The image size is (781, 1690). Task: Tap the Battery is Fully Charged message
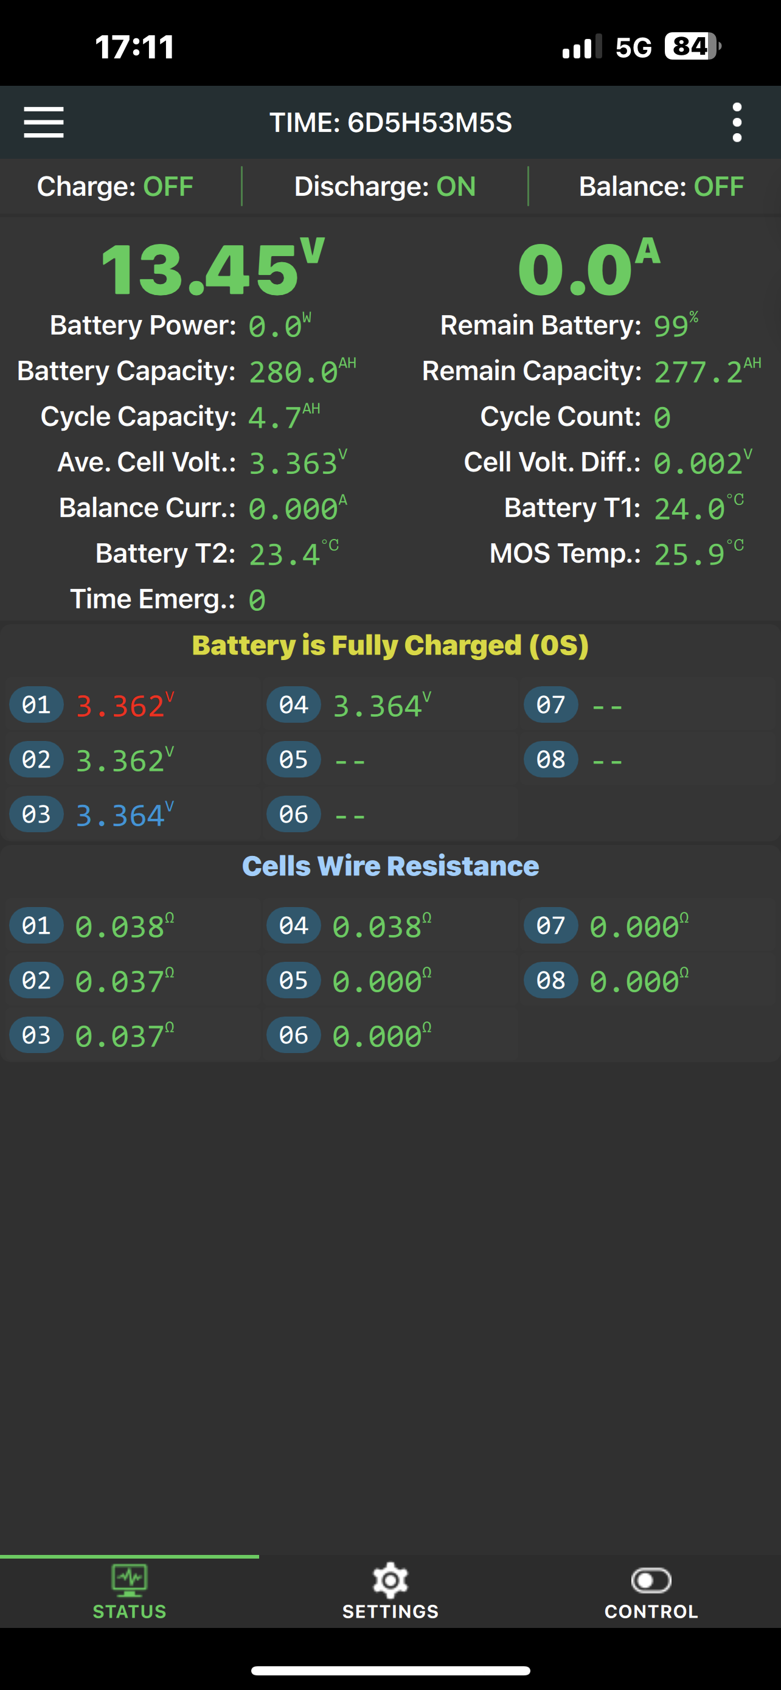pyautogui.click(x=390, y=645)
